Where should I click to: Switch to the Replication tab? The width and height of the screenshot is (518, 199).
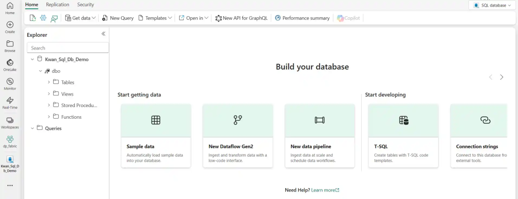(58, 5)
